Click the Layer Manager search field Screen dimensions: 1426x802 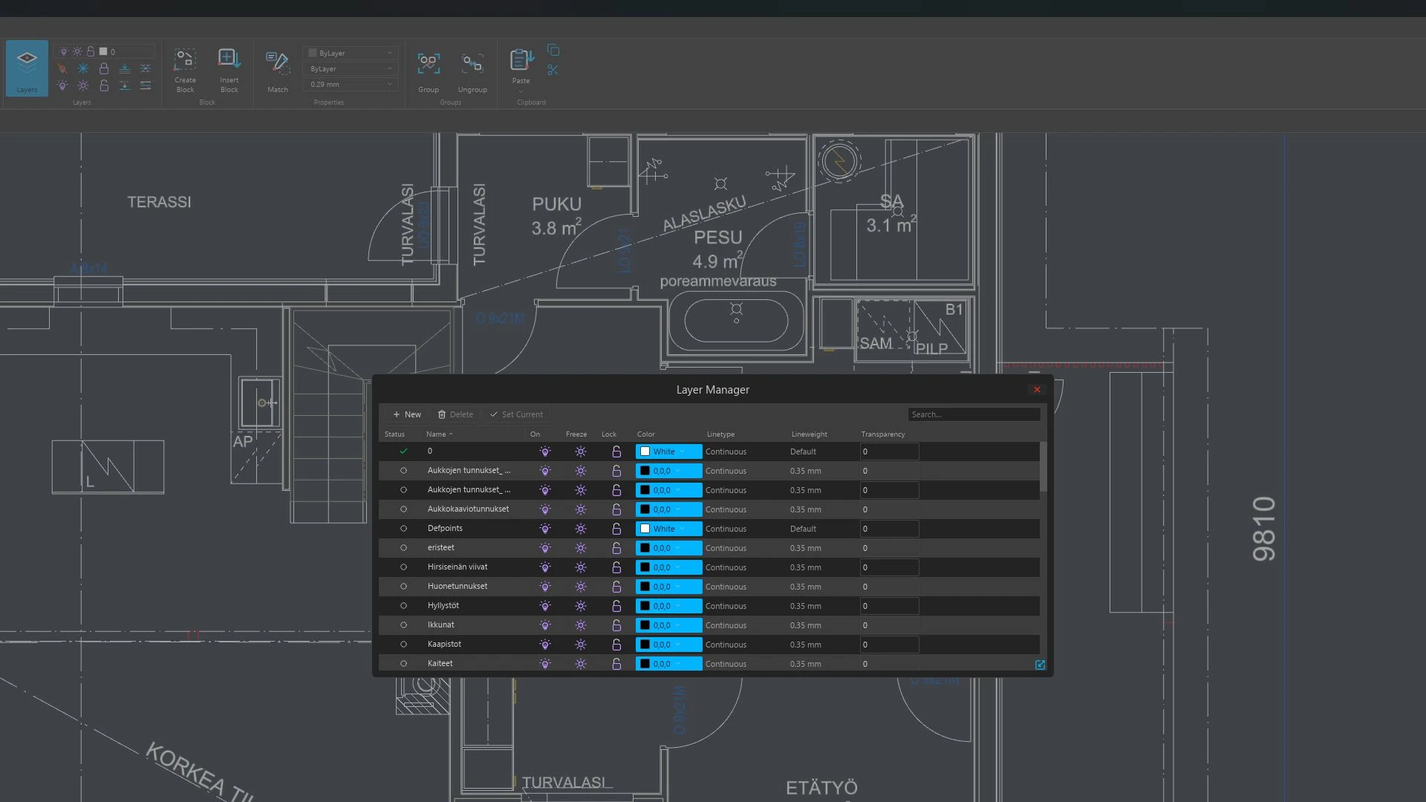point(974,414)
